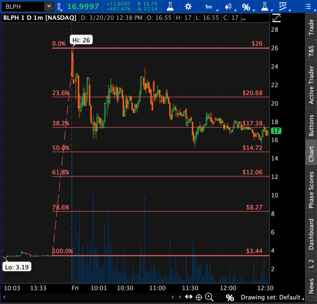Click the 61.8% retracement label
This screenshot has height=304, width=317.
[61, 172]
